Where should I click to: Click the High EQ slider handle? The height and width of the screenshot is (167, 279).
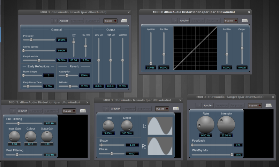(111, 60)
